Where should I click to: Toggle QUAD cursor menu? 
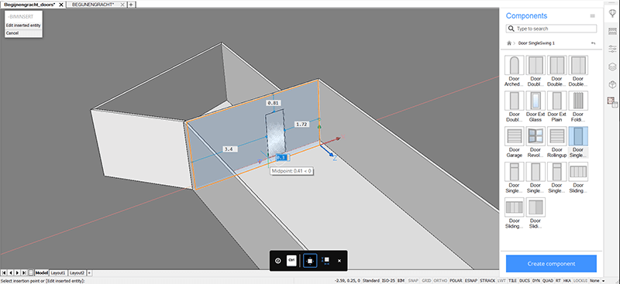[x=548, y=280]
